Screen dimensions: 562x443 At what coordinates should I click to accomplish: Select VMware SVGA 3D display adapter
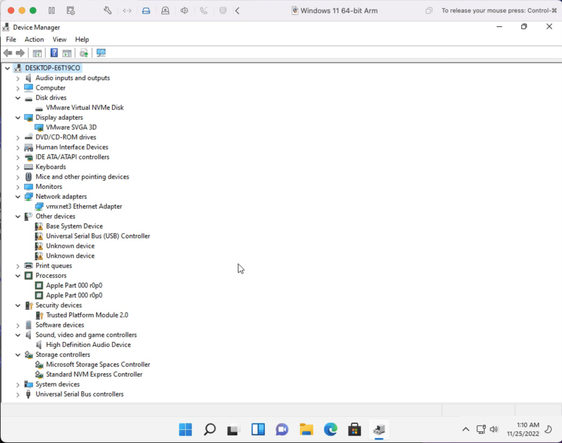tap(71, 127)
